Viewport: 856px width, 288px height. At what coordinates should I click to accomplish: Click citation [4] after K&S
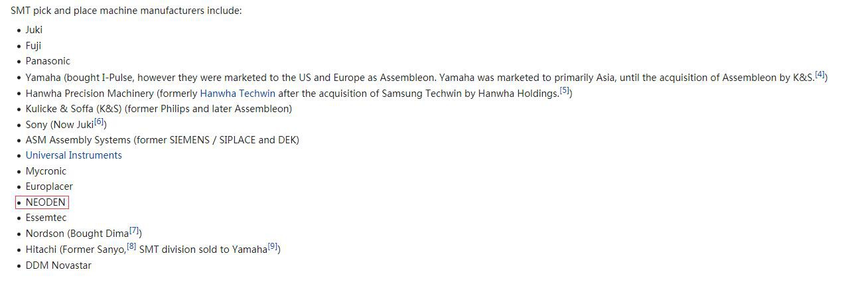[x=820, y=74]
